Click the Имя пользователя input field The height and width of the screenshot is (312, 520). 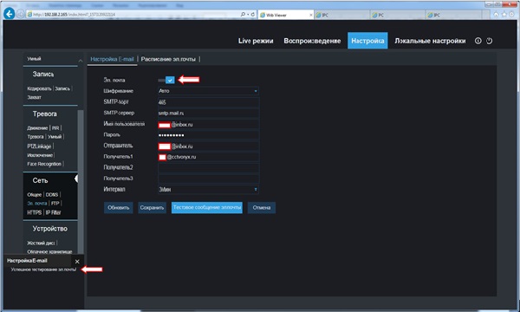(x=208, y=124)
